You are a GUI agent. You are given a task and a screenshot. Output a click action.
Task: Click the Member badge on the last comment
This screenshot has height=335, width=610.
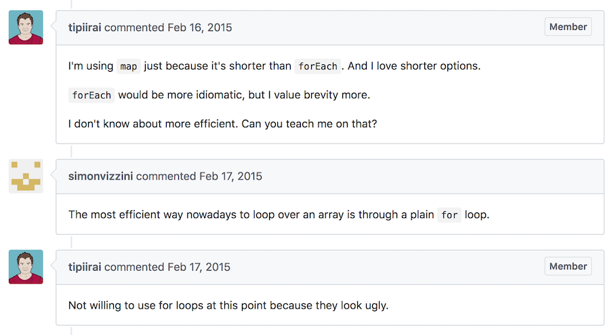(x=568, y=267)
